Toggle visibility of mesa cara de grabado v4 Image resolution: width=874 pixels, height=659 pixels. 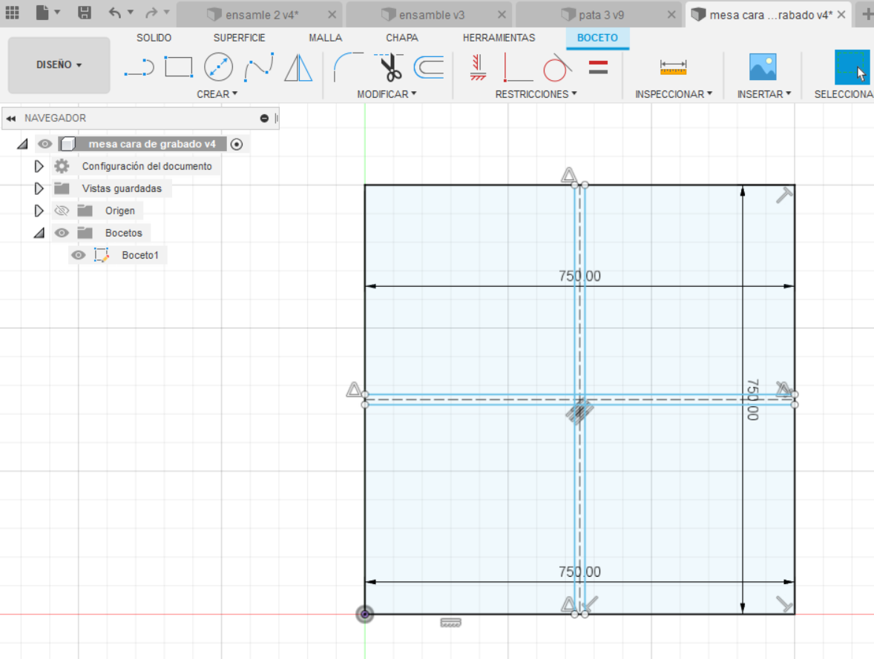point(45,145)
